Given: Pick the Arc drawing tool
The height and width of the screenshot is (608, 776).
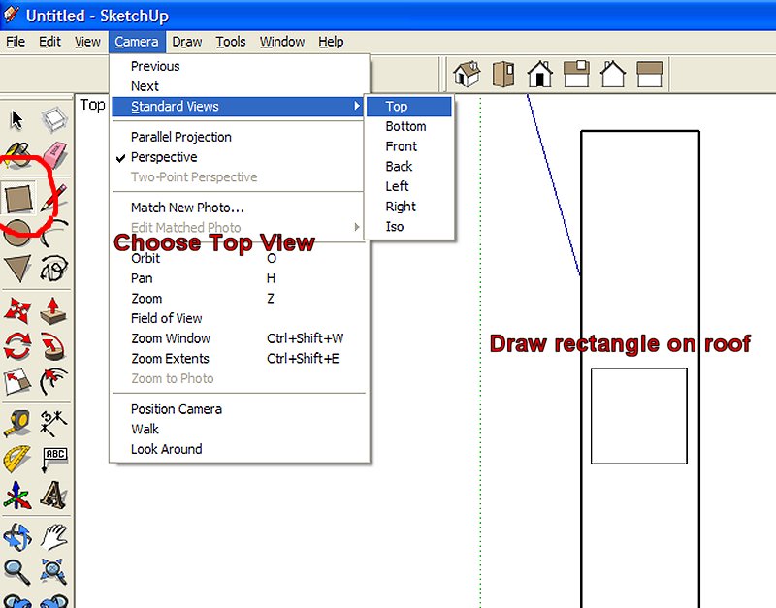Looking at the screenshot, I should pyautogui.click(x=54, y=233).
